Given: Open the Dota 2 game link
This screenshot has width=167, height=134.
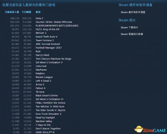Looking at the screenshot, I should coord(39,18).
